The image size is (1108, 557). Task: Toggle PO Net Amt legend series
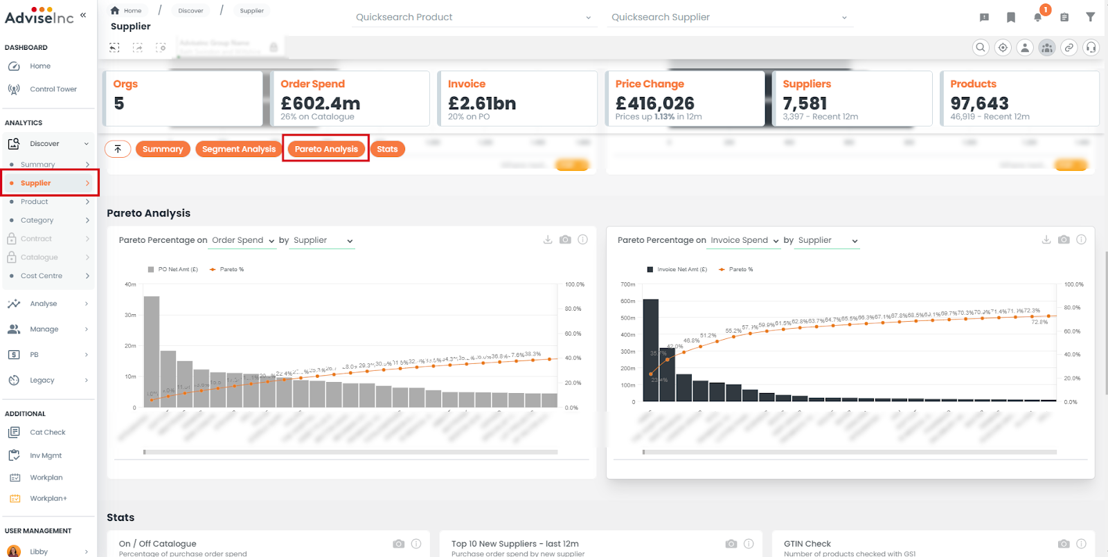[x=172, y=269]
